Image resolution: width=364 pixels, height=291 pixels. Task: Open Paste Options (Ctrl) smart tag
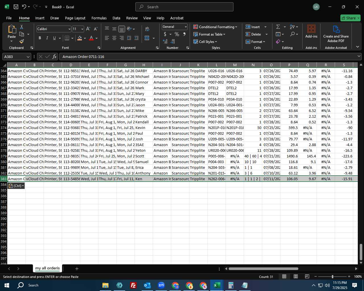16,186
